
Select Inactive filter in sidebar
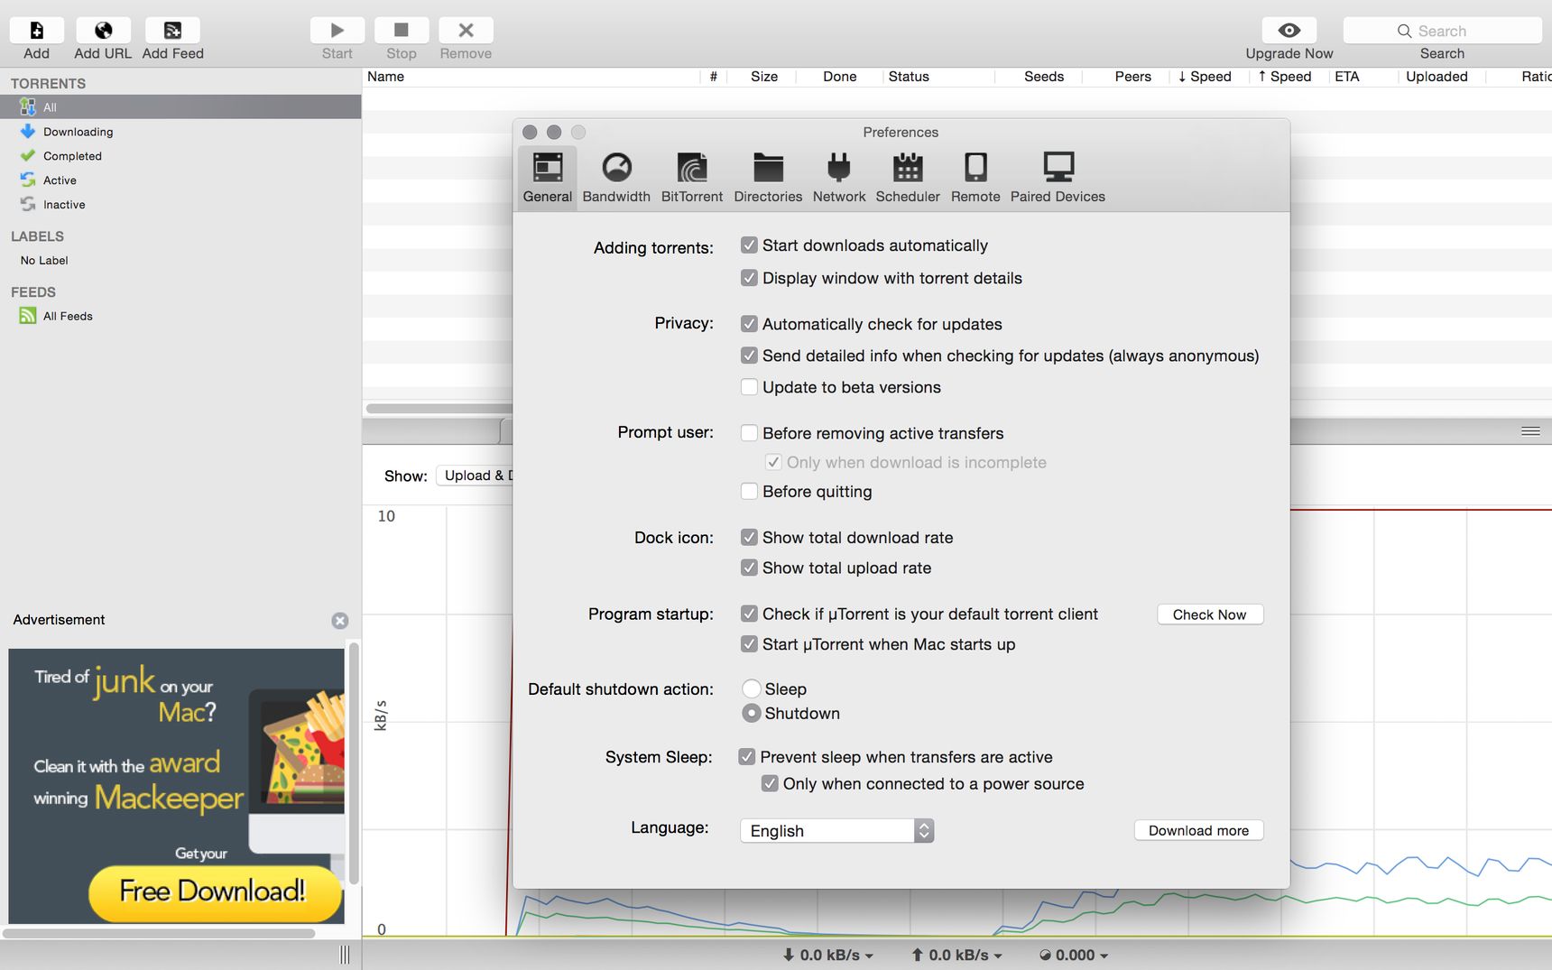point(180,205)
